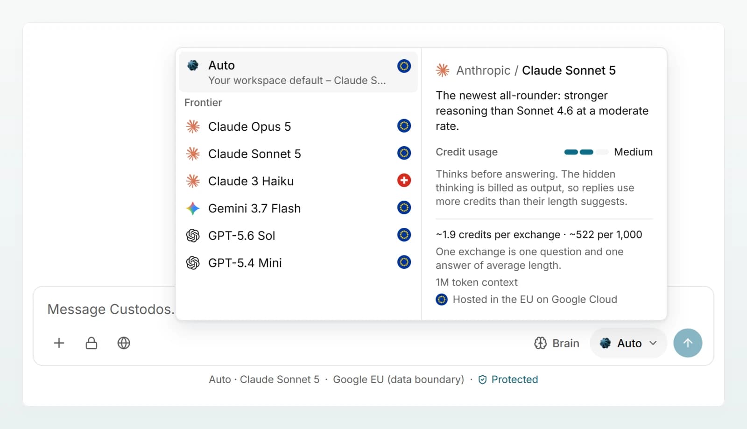747x429 pixels.
Task: Choose Claude Sonnet 5 from model list
Action: click(x=298, y=154)
